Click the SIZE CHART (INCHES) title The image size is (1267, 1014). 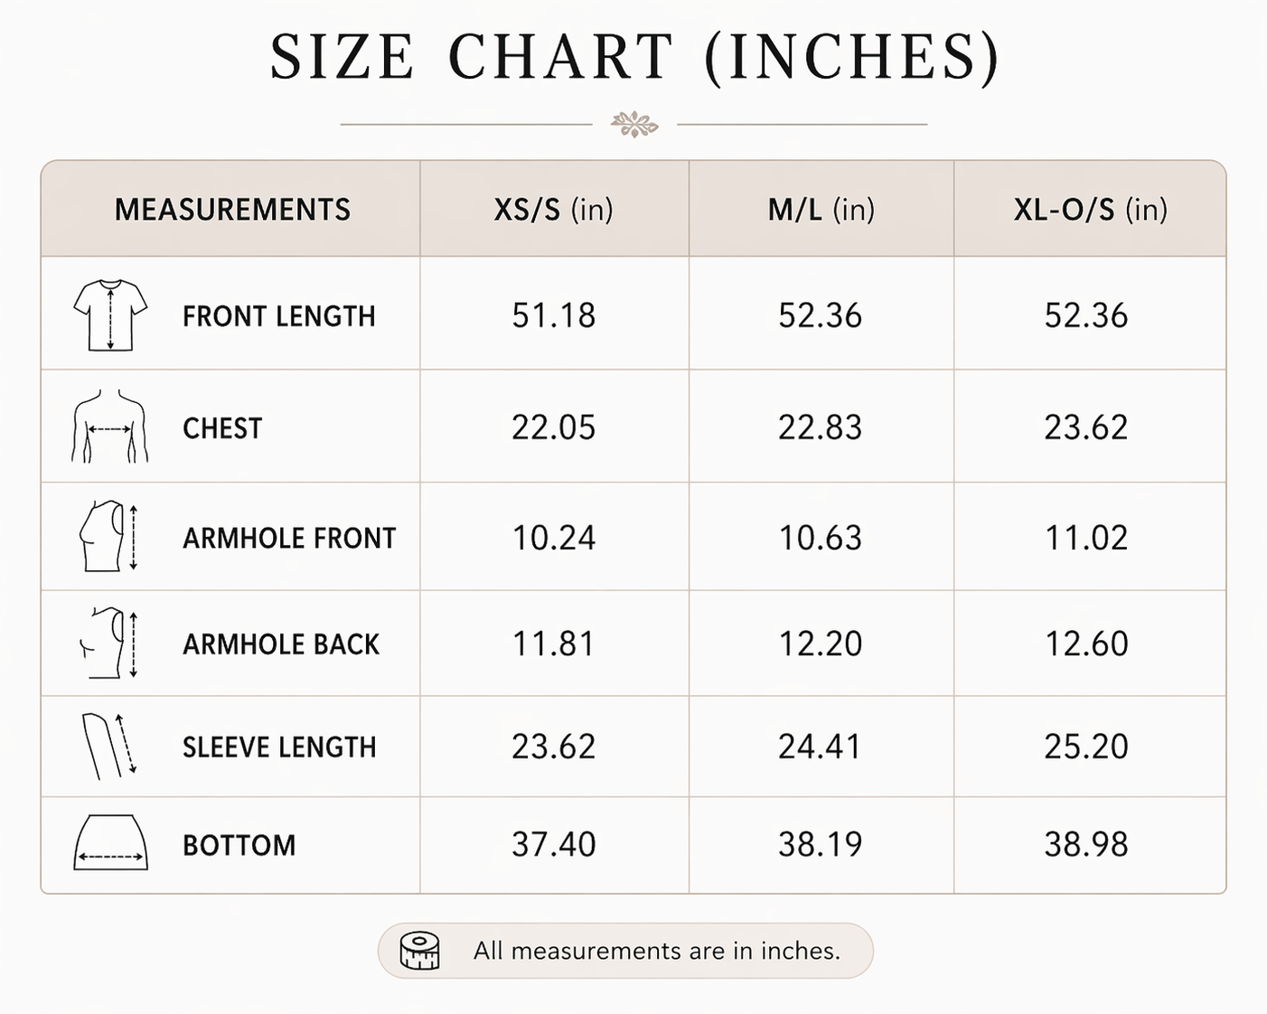[x=635, y=57]
